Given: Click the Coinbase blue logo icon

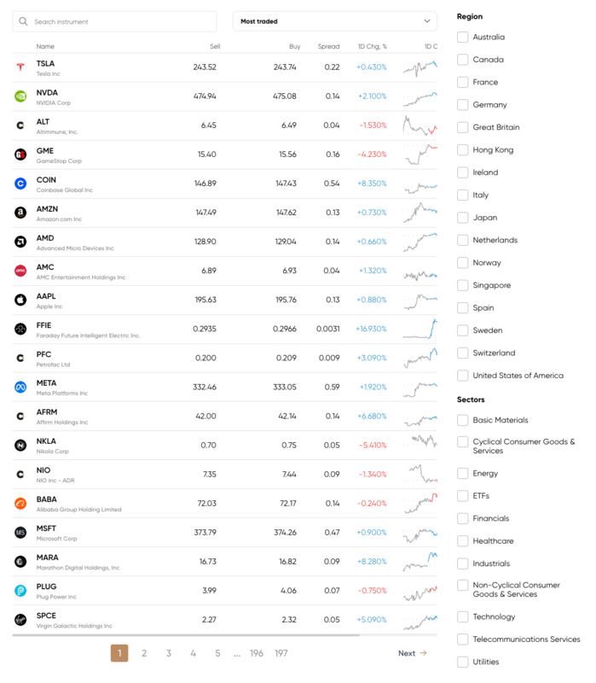Looking at the screenshot, I should point(20,184).
